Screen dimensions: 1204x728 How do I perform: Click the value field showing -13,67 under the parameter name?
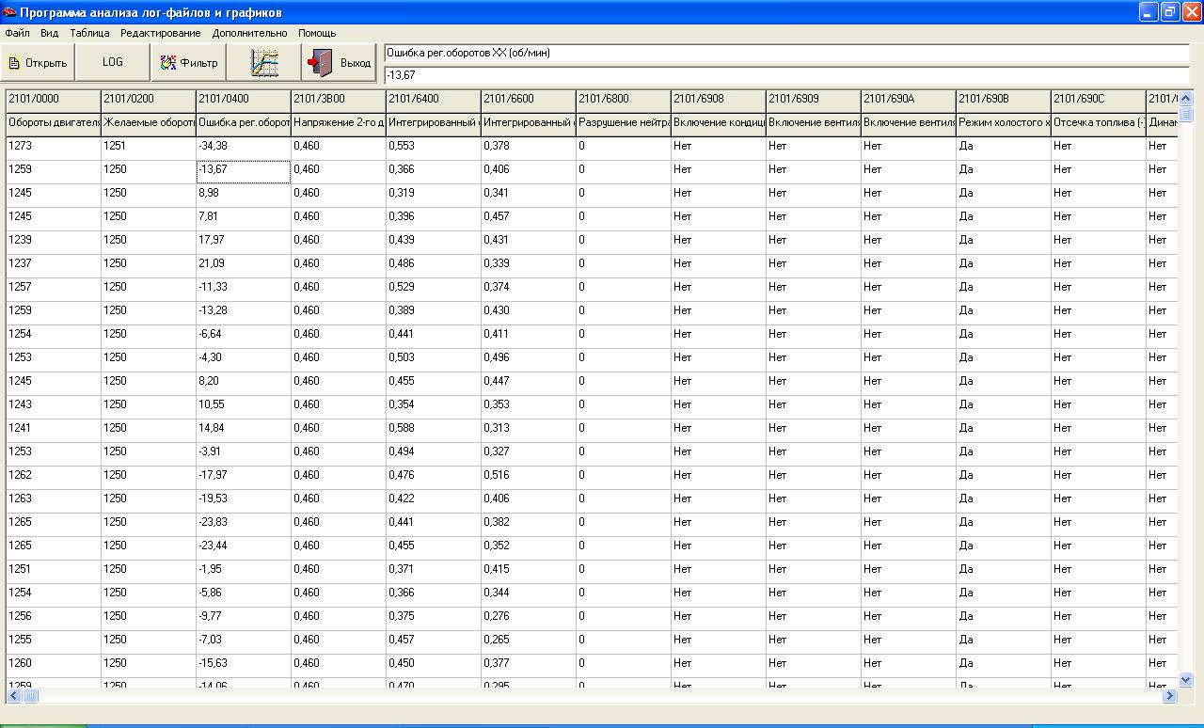pyautogui.click(x=786, y=74)
